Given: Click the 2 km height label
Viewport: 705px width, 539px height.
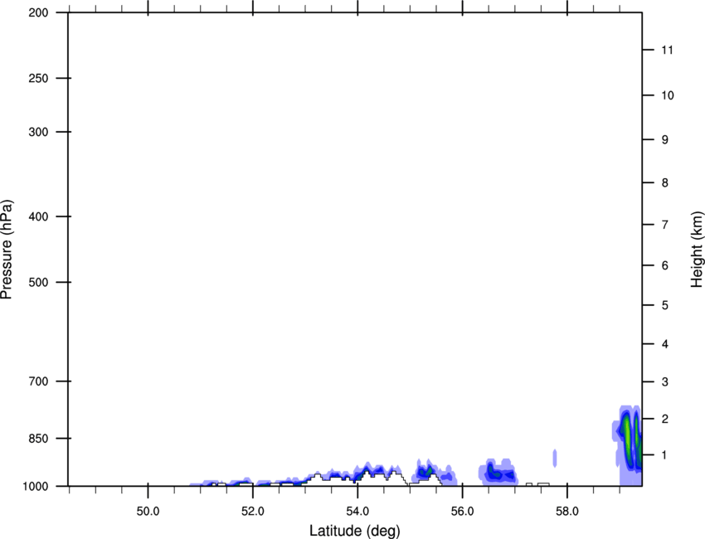Looking at the screenshot, I should [x=665, y=419].
